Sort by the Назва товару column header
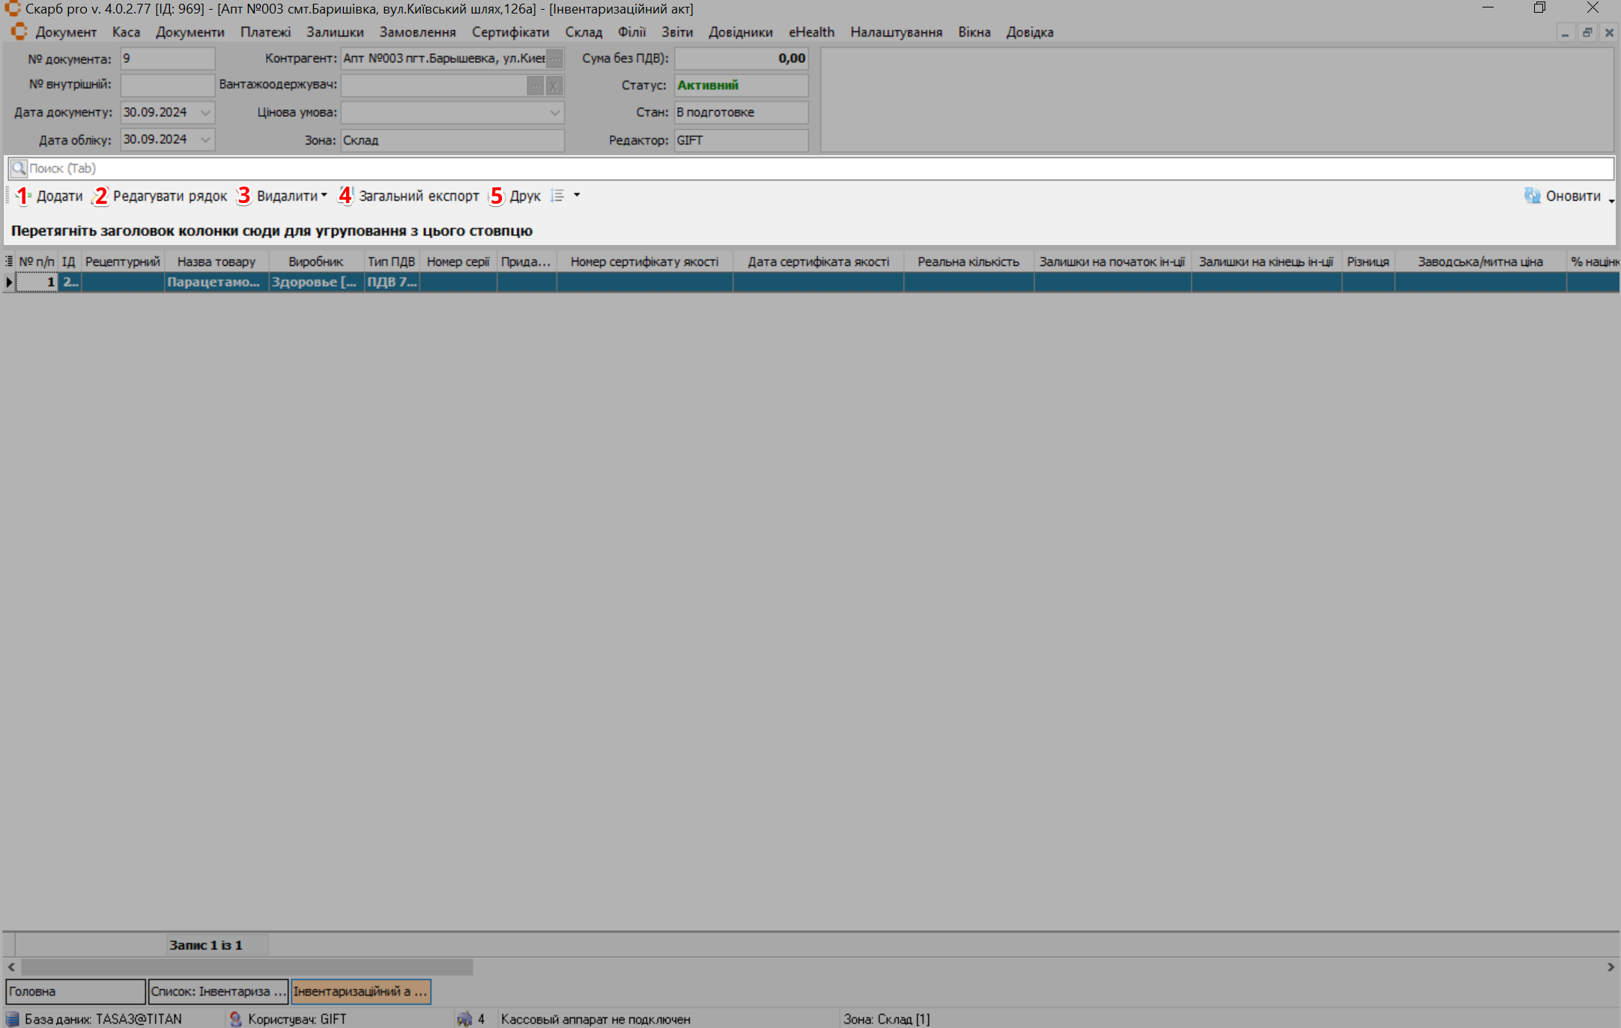Screen dimensions: 1621x1028 (x=216, y=261)
